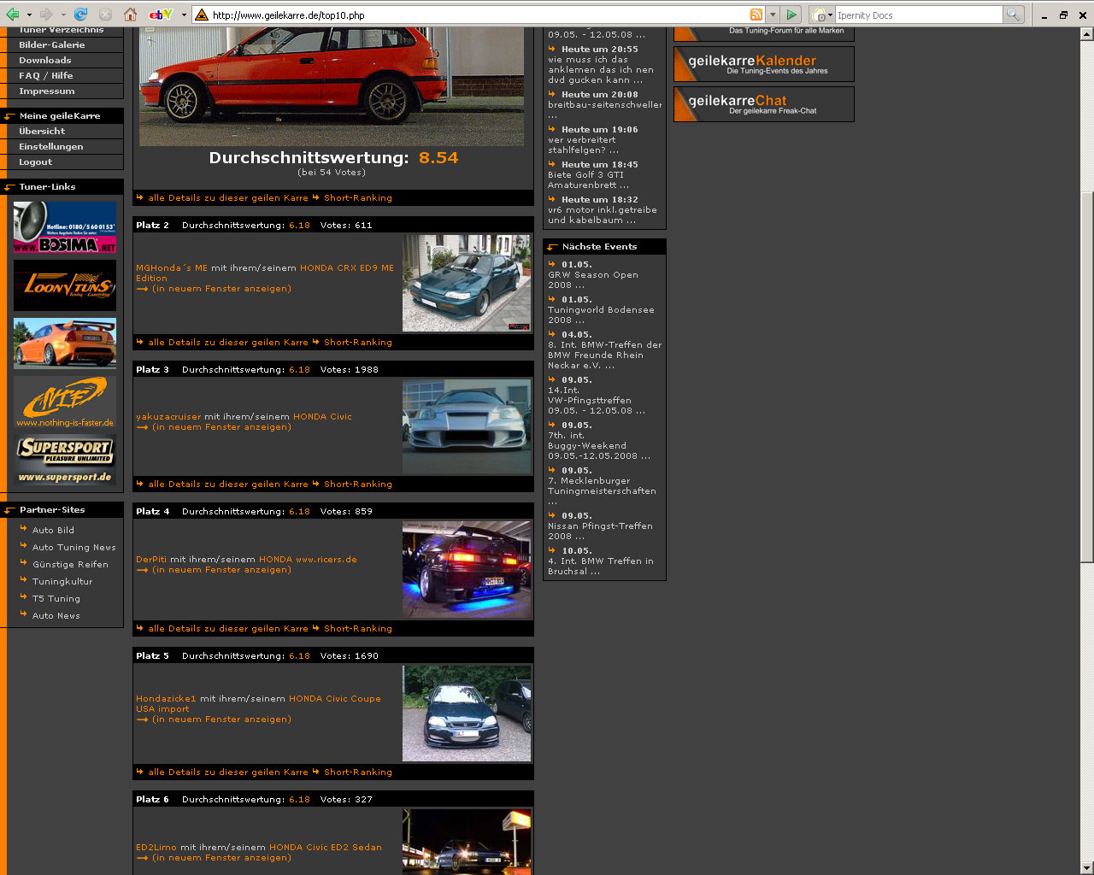Click the scrollbar up arrow
Screen dimensions: 1094x875
click(1086, 35)
